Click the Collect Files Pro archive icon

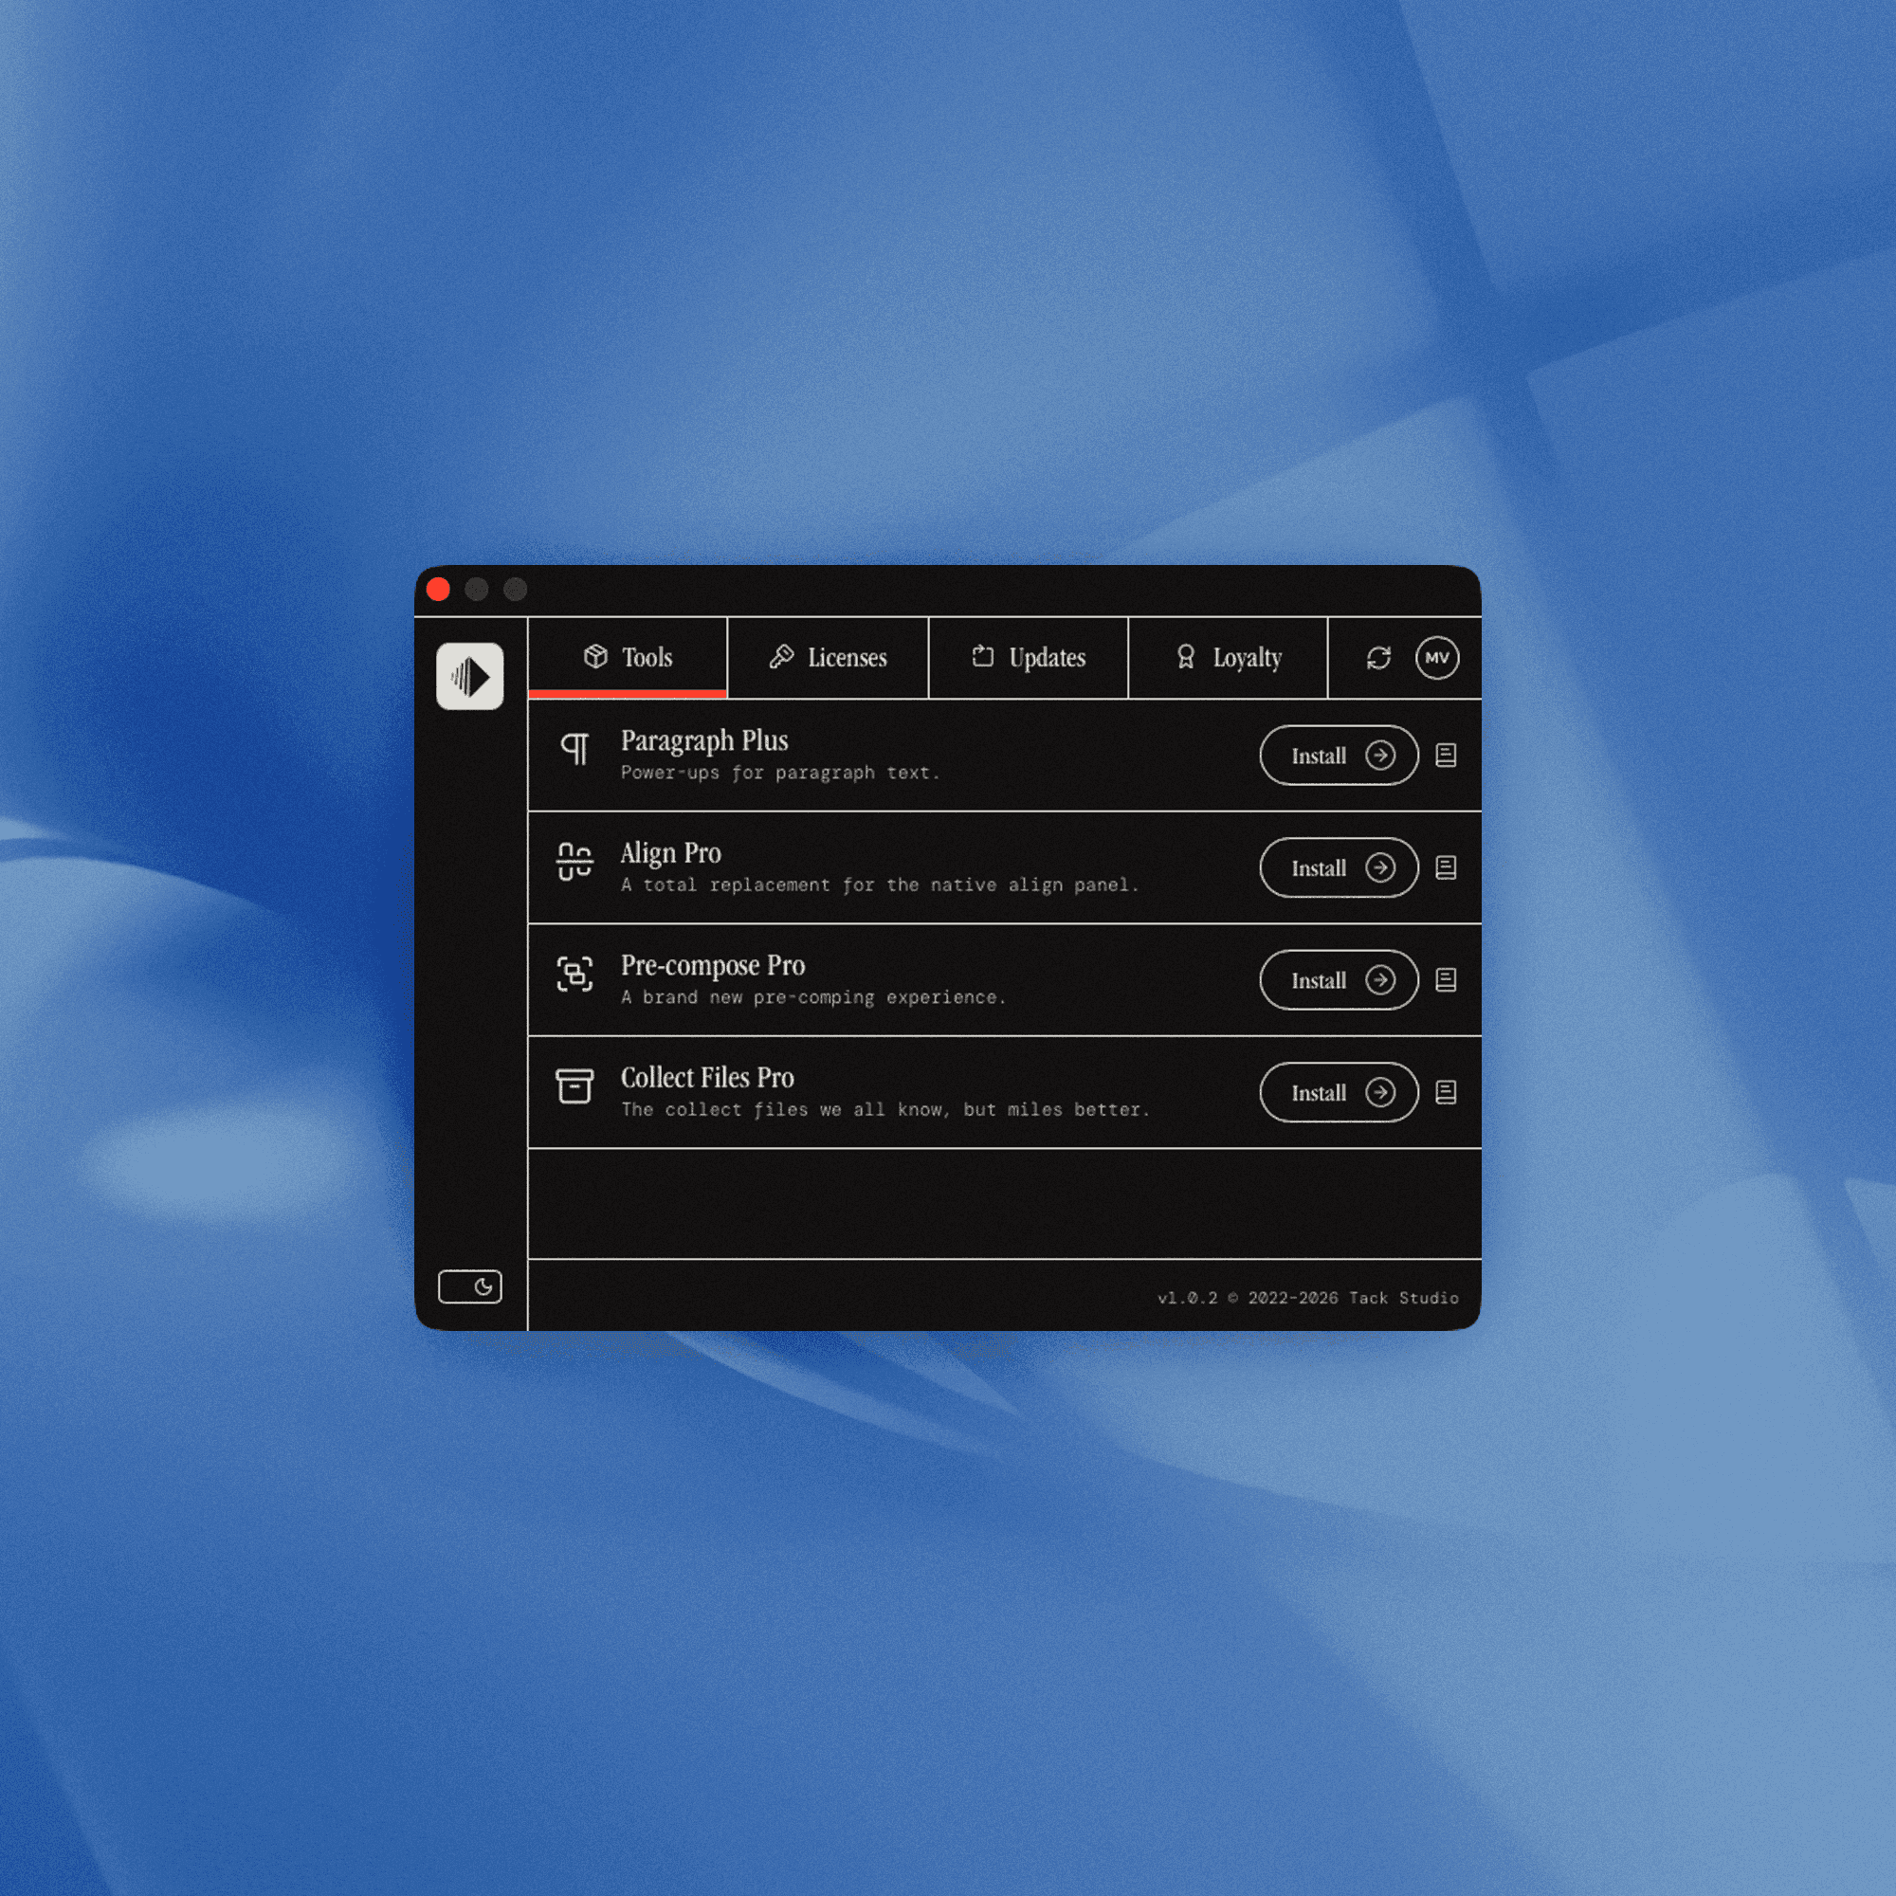click(x=575, y=1086)
